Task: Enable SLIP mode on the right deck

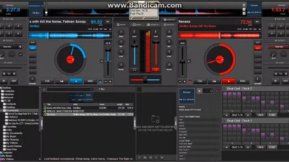Action: [x=258, y=43]
